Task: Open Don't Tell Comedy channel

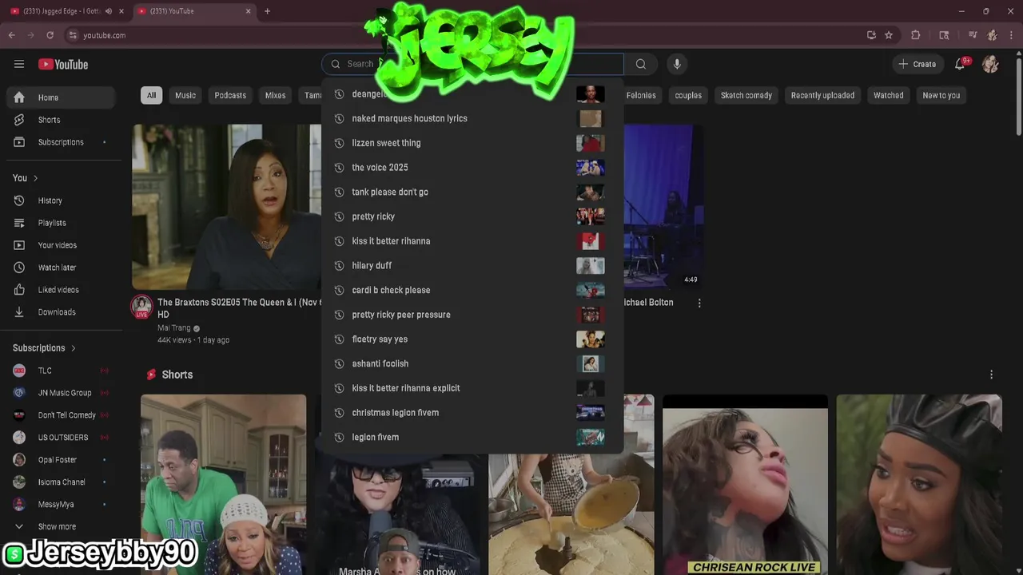Action: (x=62, y=415)
